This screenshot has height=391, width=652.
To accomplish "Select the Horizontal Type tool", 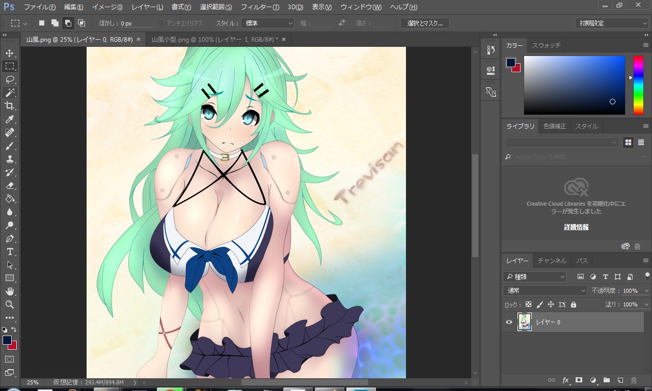I will point(10,252).
